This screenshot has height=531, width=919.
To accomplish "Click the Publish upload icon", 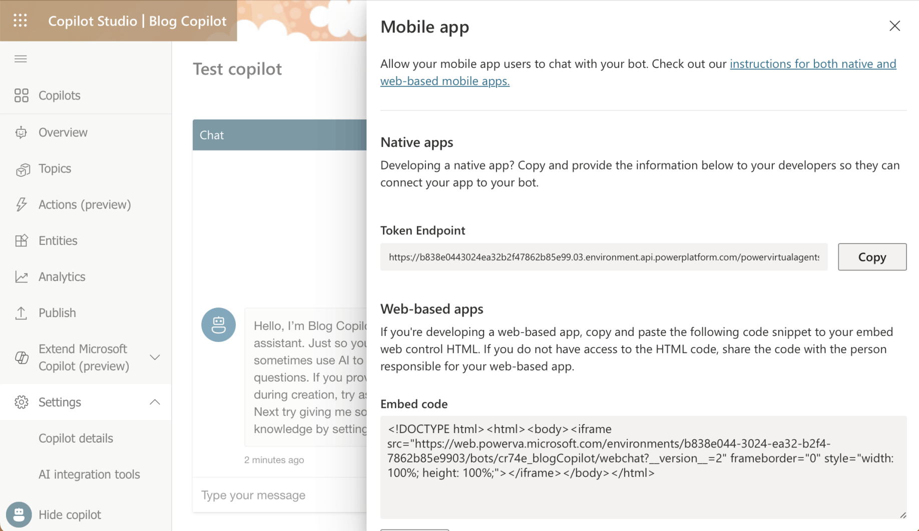I will pyautogui.click(x=21, y=313).
